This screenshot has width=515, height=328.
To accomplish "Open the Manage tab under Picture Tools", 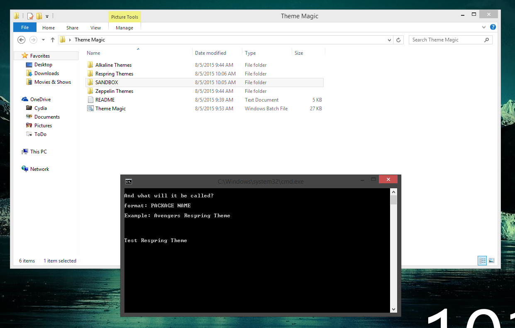I will tap(124, 28).
